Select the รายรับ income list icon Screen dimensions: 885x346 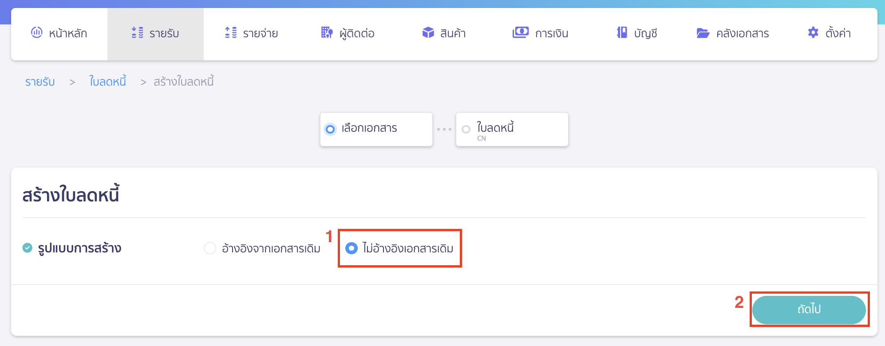[137, 32]
